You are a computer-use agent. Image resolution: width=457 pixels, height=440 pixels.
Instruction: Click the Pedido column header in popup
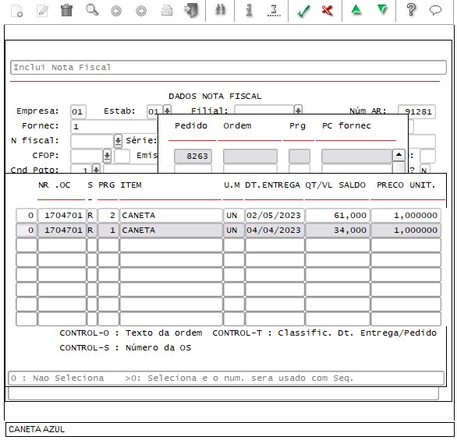pyautogui.click(x=191, y=125)
